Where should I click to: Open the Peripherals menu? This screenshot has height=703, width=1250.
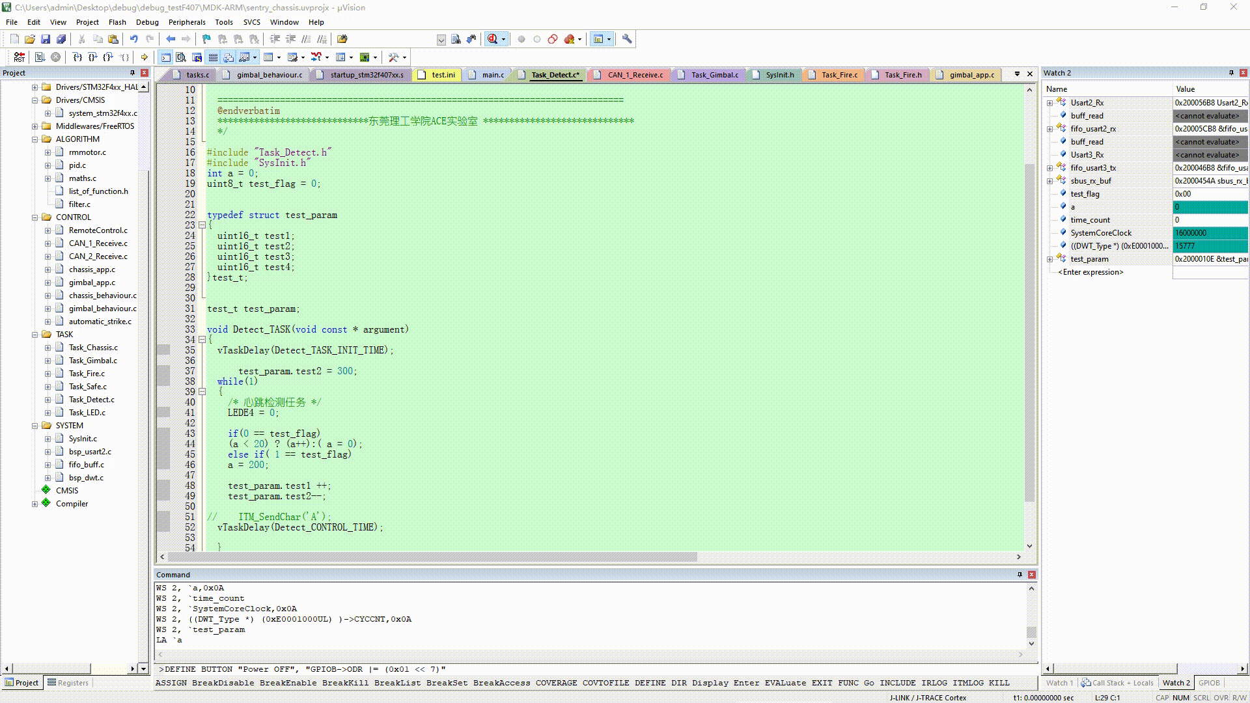186,22
